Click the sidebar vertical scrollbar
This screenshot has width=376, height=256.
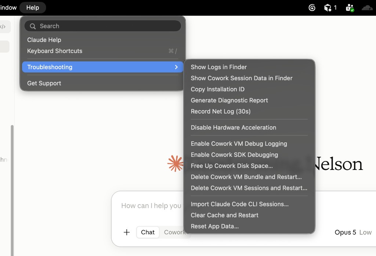coord(12,190)
